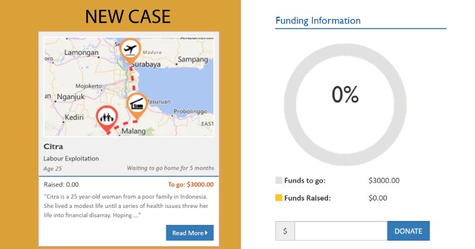Click the To go: $3000.00 text
The height and width of the screenshot is (249, 475).
click(x=191, y=184)
